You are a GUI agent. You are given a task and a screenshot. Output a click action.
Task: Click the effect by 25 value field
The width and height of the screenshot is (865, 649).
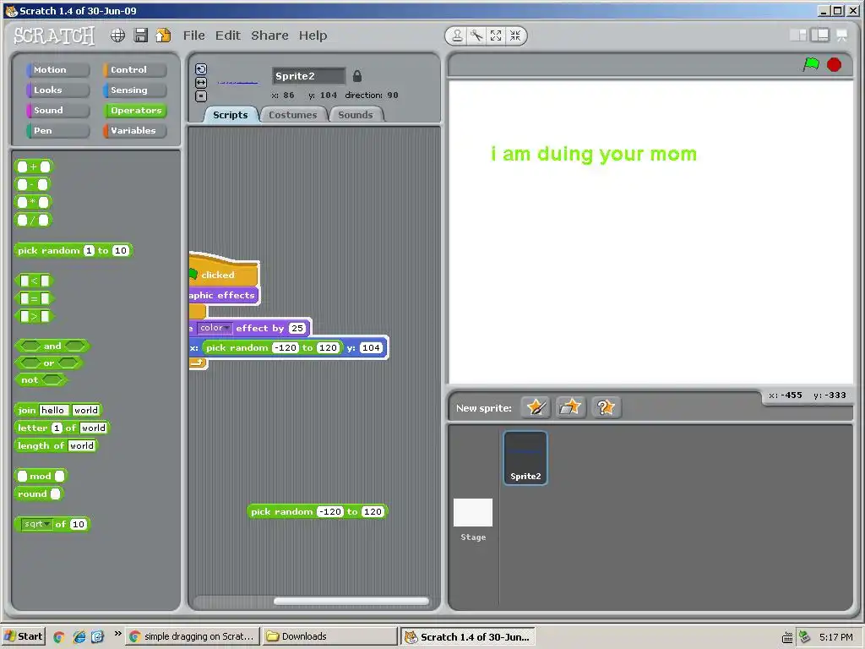point(297,329)
